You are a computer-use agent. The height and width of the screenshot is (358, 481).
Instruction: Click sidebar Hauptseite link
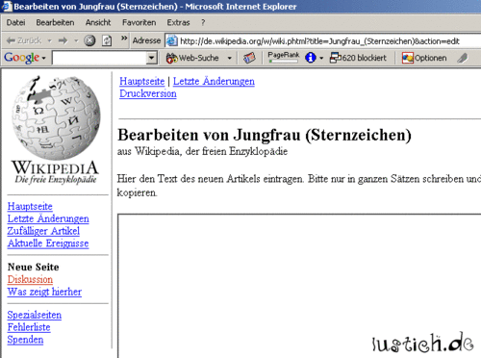[30, 206]
